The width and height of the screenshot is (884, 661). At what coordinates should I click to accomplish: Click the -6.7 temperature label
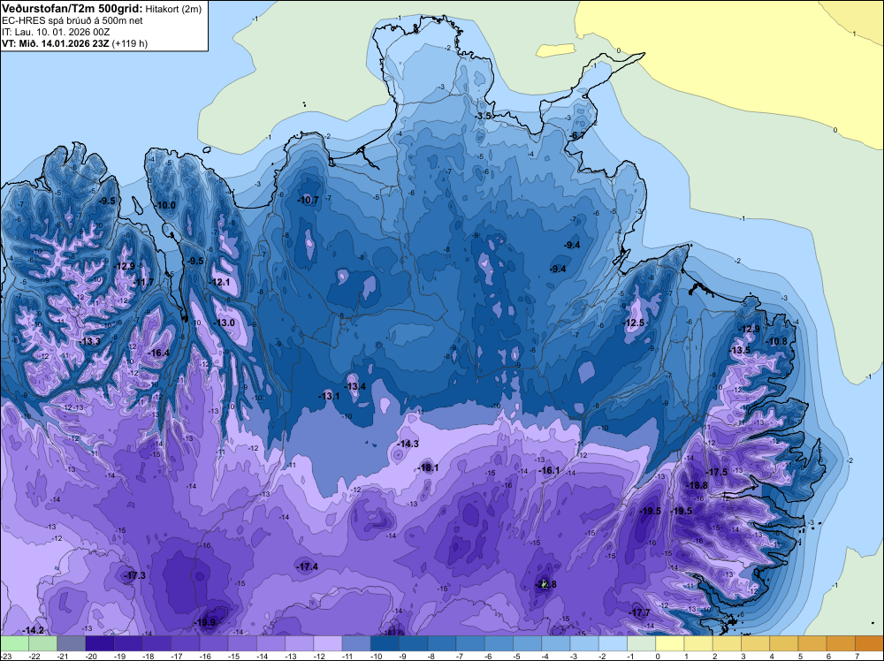pos(576,135)
